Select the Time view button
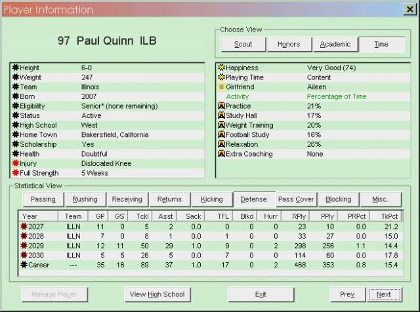420x312 pixels. [381, 44]
